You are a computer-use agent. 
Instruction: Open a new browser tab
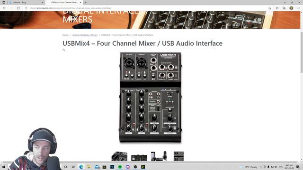point(86,2)
